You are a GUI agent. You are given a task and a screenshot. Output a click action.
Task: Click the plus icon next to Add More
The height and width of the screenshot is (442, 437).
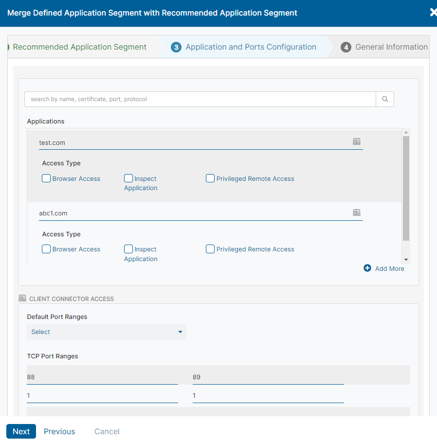(x=367, y=268)
